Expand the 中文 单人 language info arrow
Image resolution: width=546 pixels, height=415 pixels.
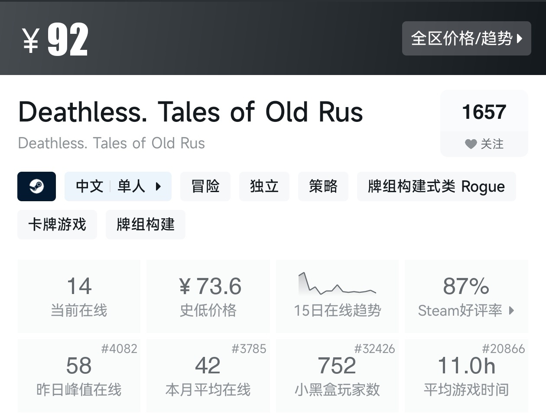point(158,186)
